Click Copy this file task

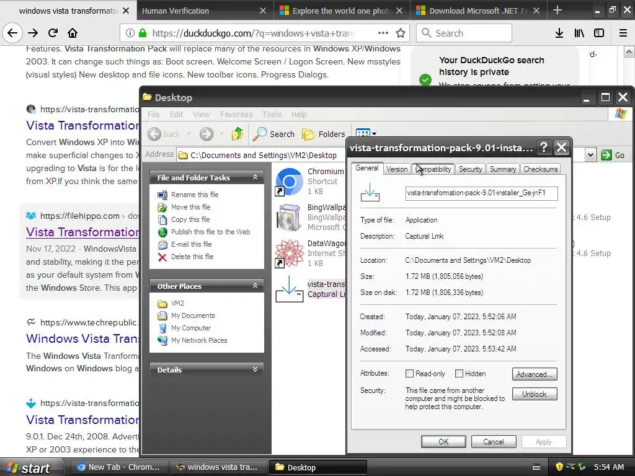(190, 220)
